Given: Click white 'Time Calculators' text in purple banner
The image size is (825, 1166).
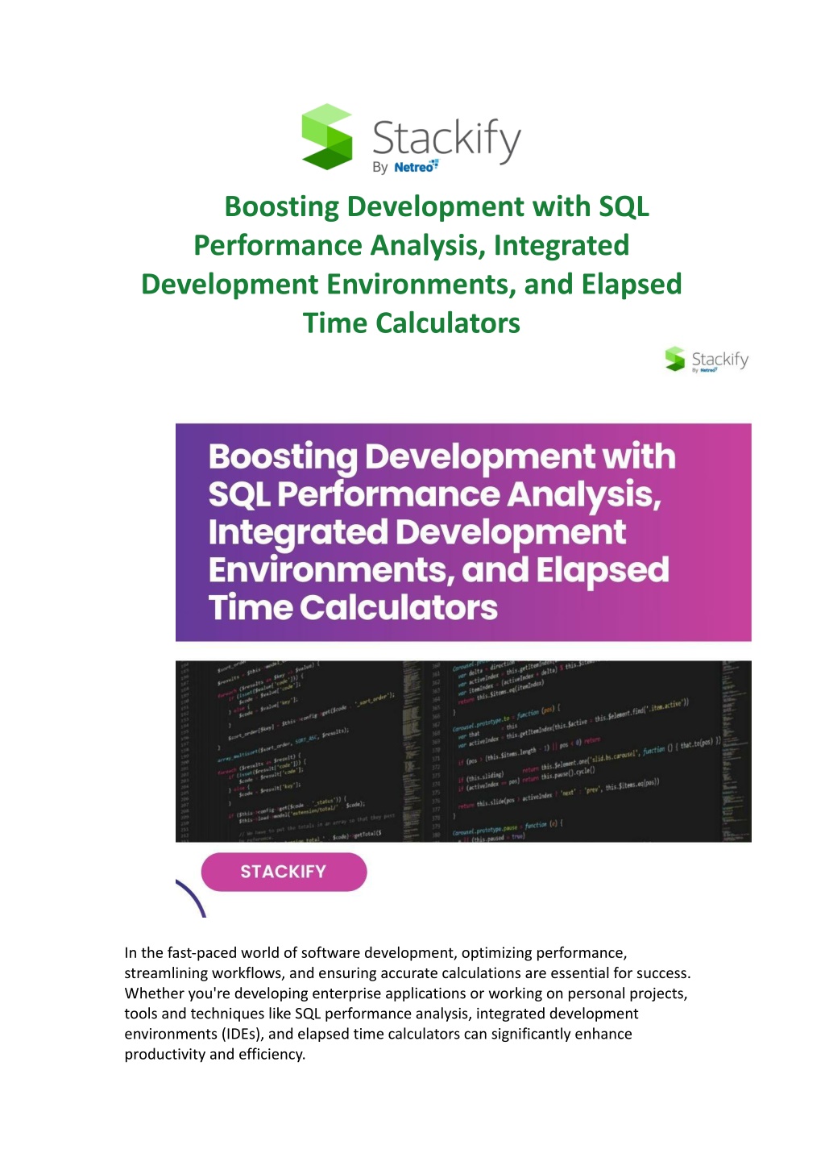Looking at the screenshot, I should click(x=353, y=607).
